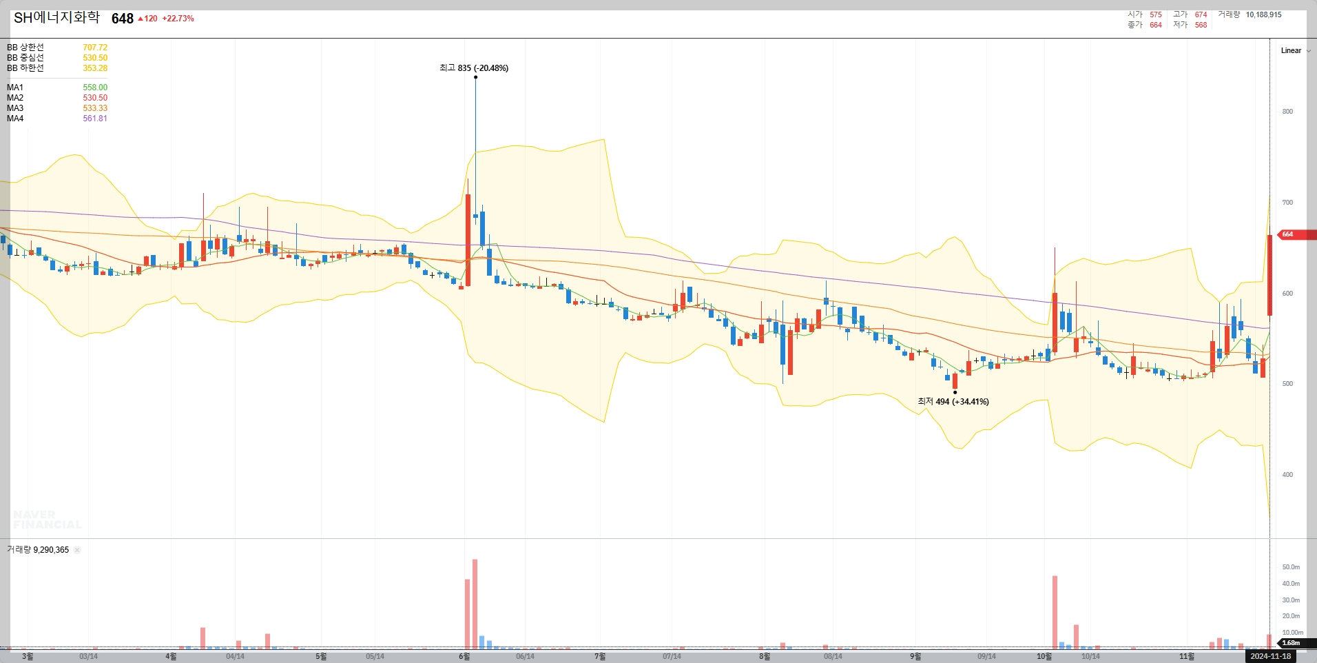Screen dimensions: 1317x663
Task: Click the BB 하한선 legend label
Action: point(25,68)
